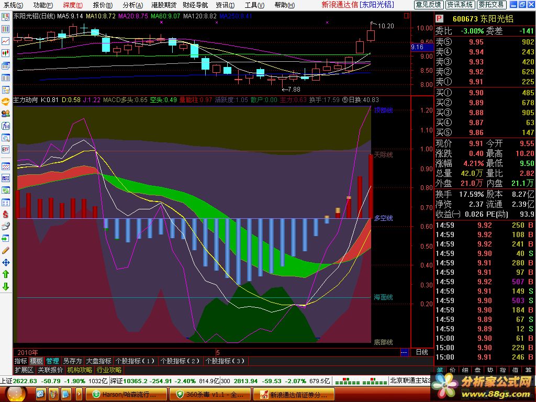Open the 功能(F) menu

click(43, 5)
